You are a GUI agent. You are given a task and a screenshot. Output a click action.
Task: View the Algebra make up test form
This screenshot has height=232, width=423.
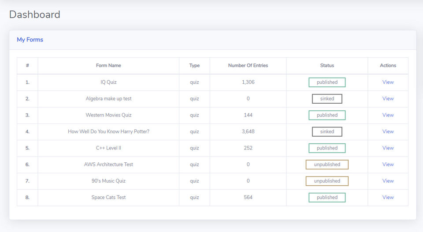point(388,99)
